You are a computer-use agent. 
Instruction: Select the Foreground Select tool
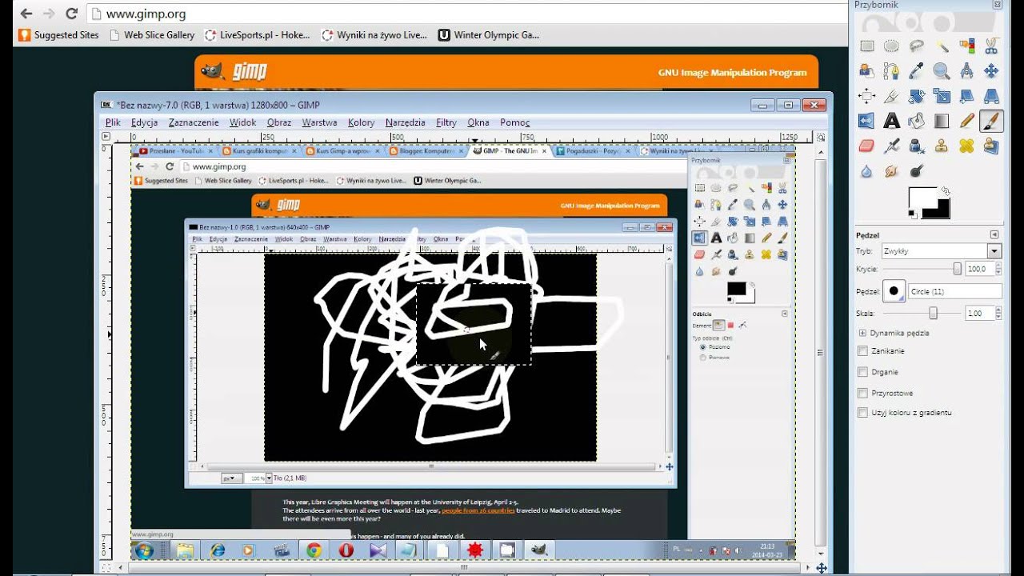click(x=867, y=71)
